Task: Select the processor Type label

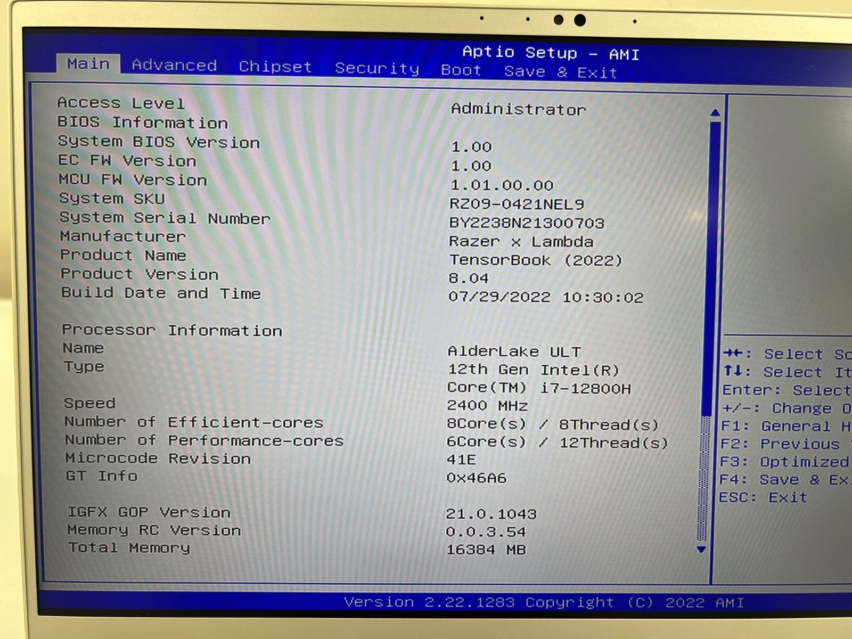Action: click(x=84, y=367)
